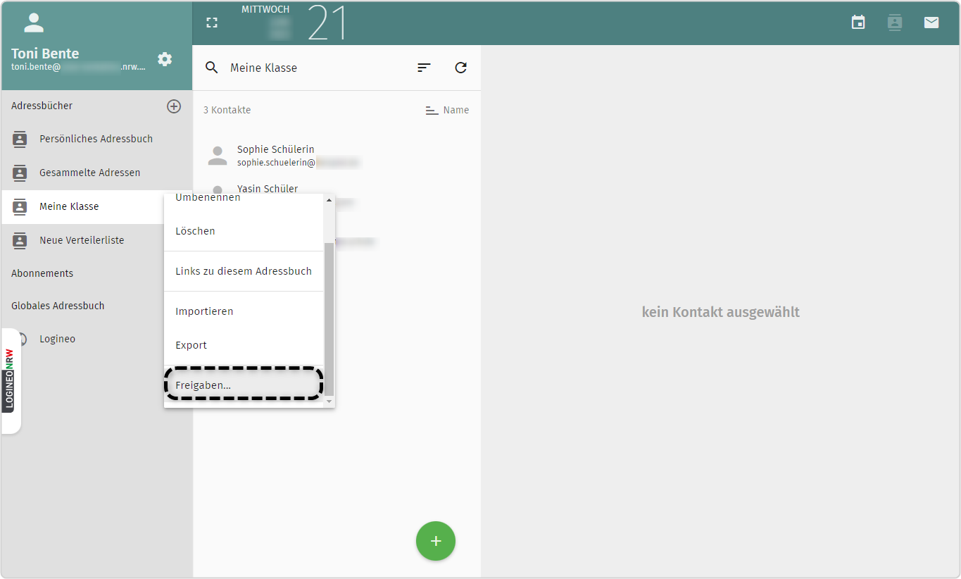Create new contact with green plus button
This screenshot has height=579, width=961.
coord(436,541)
